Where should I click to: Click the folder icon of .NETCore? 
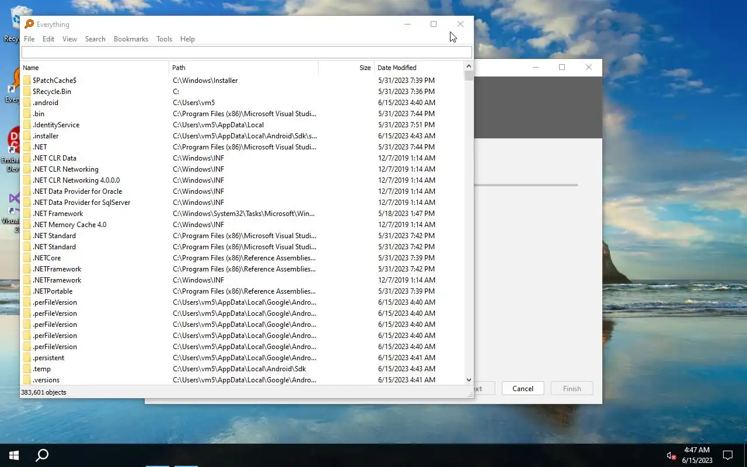27,258
